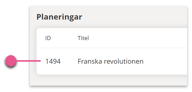Sort by the Titel column header
192x92 pixels.
point(83,38)
